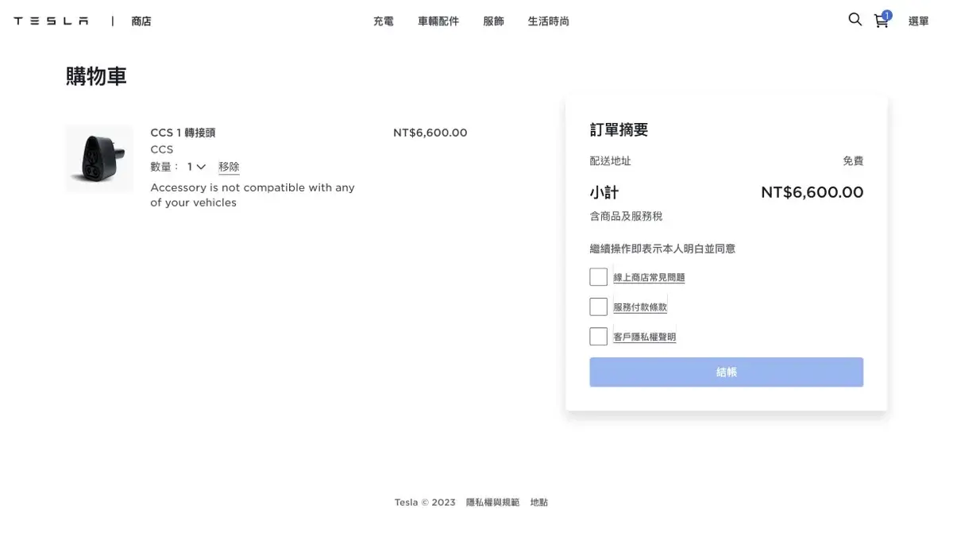953x536 pixels.
Task: Click the 購物車 page heading
Action: pos(96,77)
